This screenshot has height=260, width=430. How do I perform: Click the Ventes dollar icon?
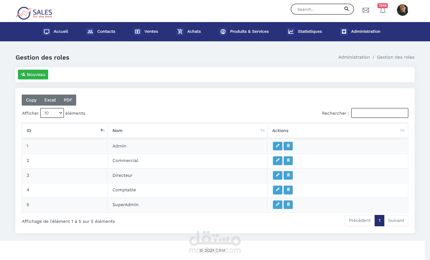(137, 32)
